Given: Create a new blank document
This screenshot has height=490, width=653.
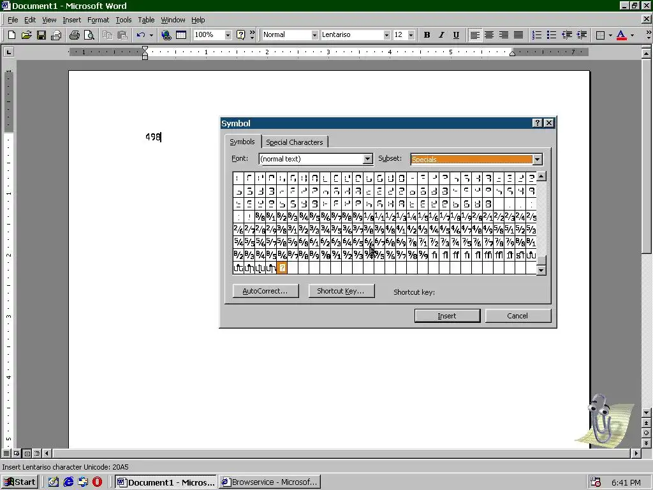Looking at the screenshot, I should point(11,35).
